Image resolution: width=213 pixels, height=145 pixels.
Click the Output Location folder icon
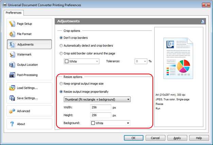[x=12, y=65]
